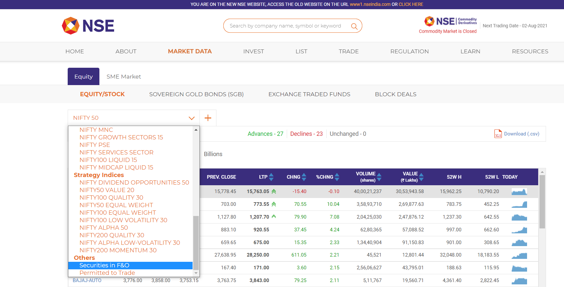
Task: Open today chart for BAJAJ-AUTO row
Action: (519, 281)
